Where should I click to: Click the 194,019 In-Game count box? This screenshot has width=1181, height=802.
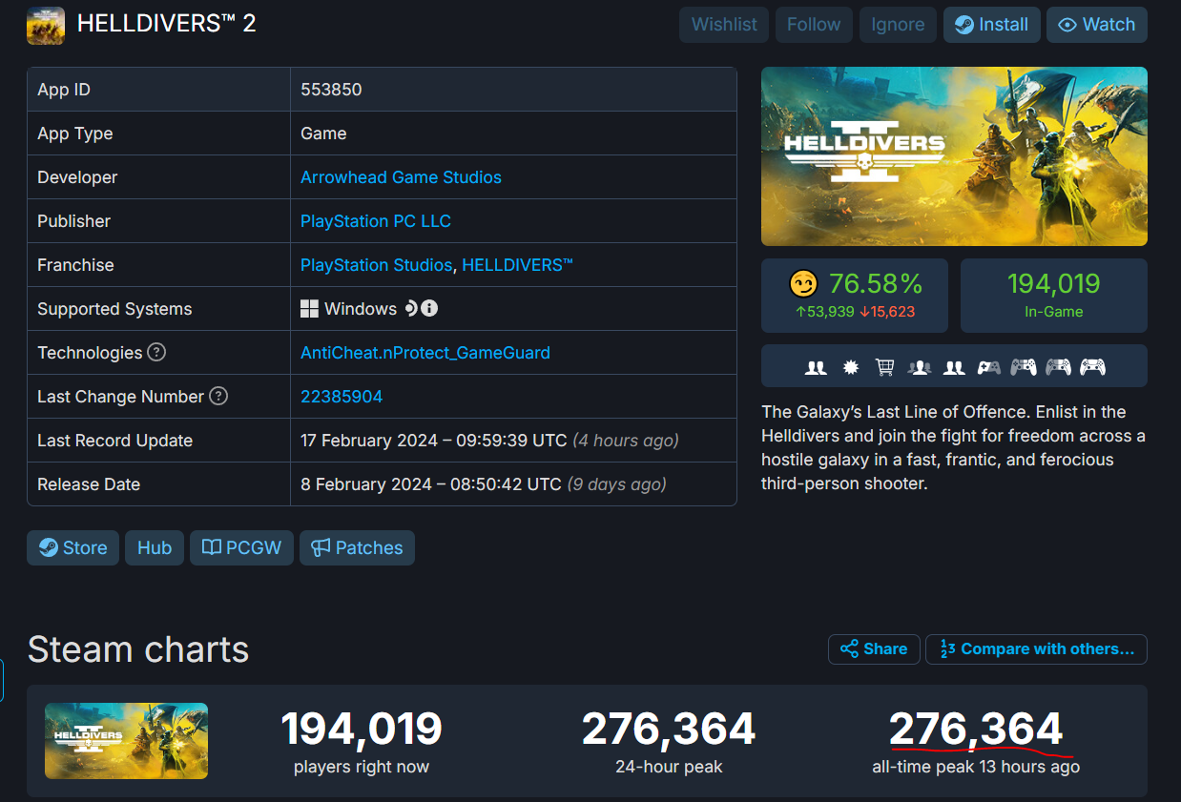[1054, 296]
